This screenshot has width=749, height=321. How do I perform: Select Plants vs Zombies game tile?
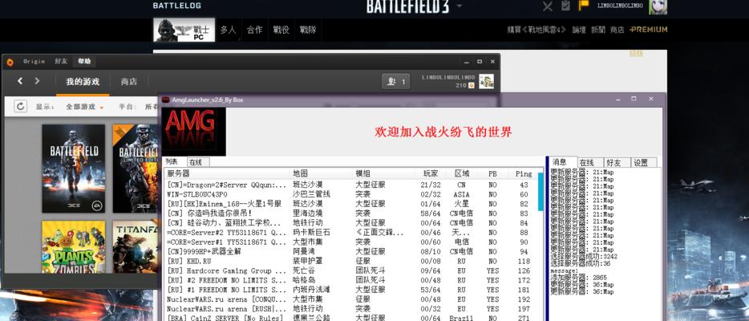point(74,247)
